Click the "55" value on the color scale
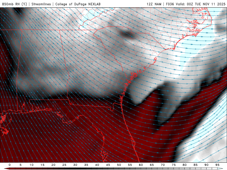The width and height of the screenshot is (227, 170). (x=130, y=165)
